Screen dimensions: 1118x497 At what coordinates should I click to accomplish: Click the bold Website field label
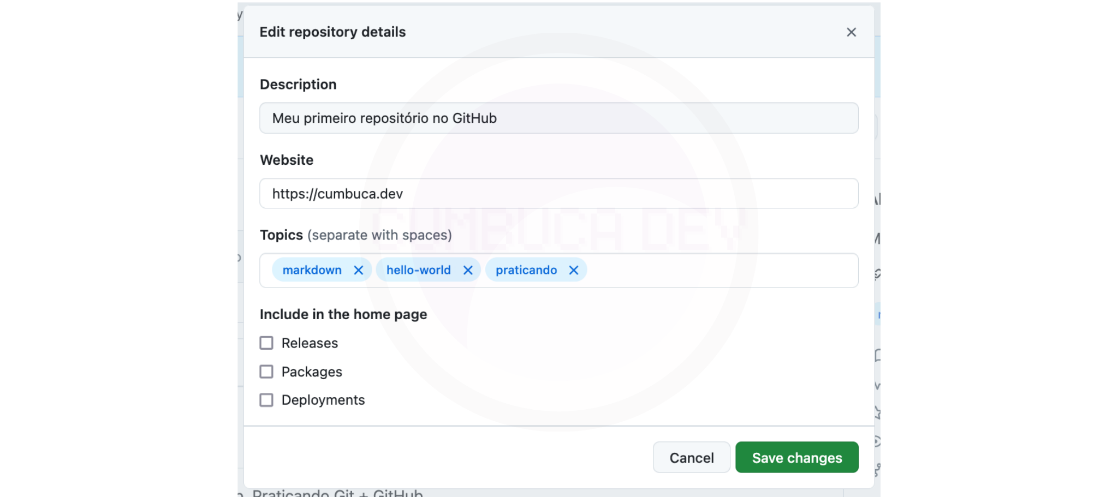pos(287,160)
